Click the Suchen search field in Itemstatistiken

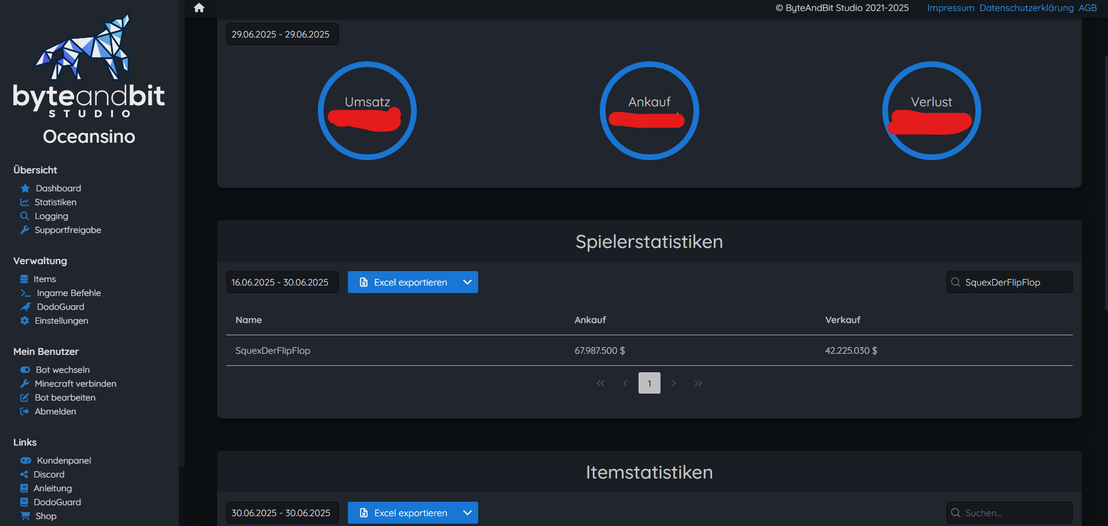pos(1009,513)
